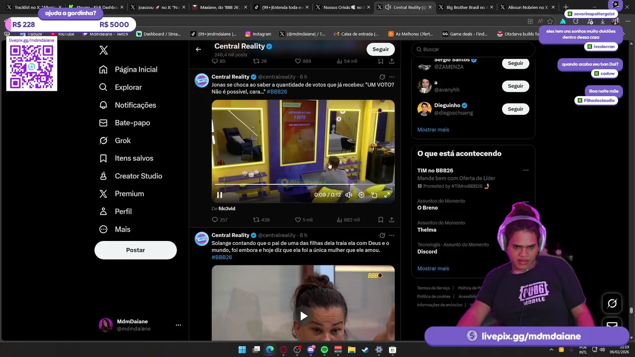Open Game deals bookmark
635x357 pixels.
pos(465,34)
